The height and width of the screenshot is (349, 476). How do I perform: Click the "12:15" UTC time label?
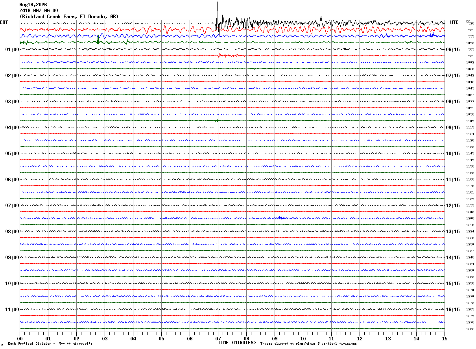(453, 206)
